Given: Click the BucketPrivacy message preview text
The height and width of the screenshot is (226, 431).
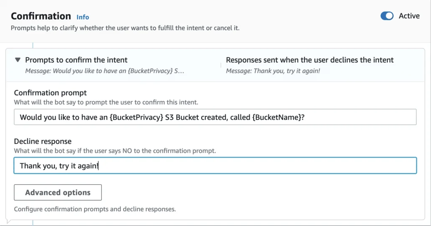Looking at the screenshot, I should pos(105,71).
